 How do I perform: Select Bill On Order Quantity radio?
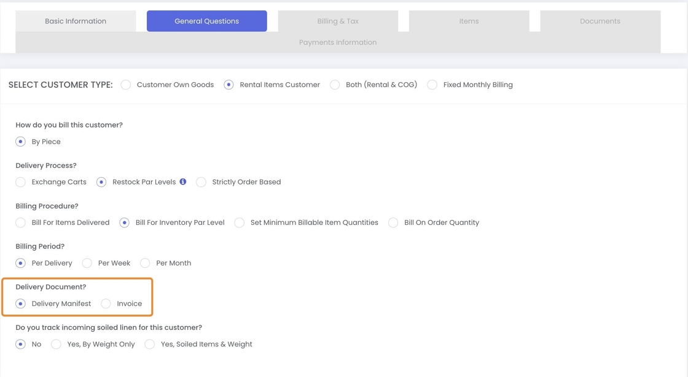coord(393,223)
